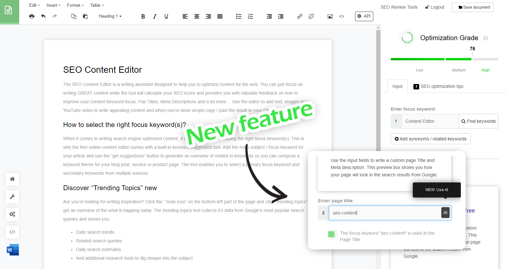This screenshot has height=269, width=507.
Task: Click the grade value 76
Action: tap(472, 49)
